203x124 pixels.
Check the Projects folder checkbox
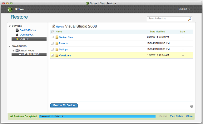(52, 43)
